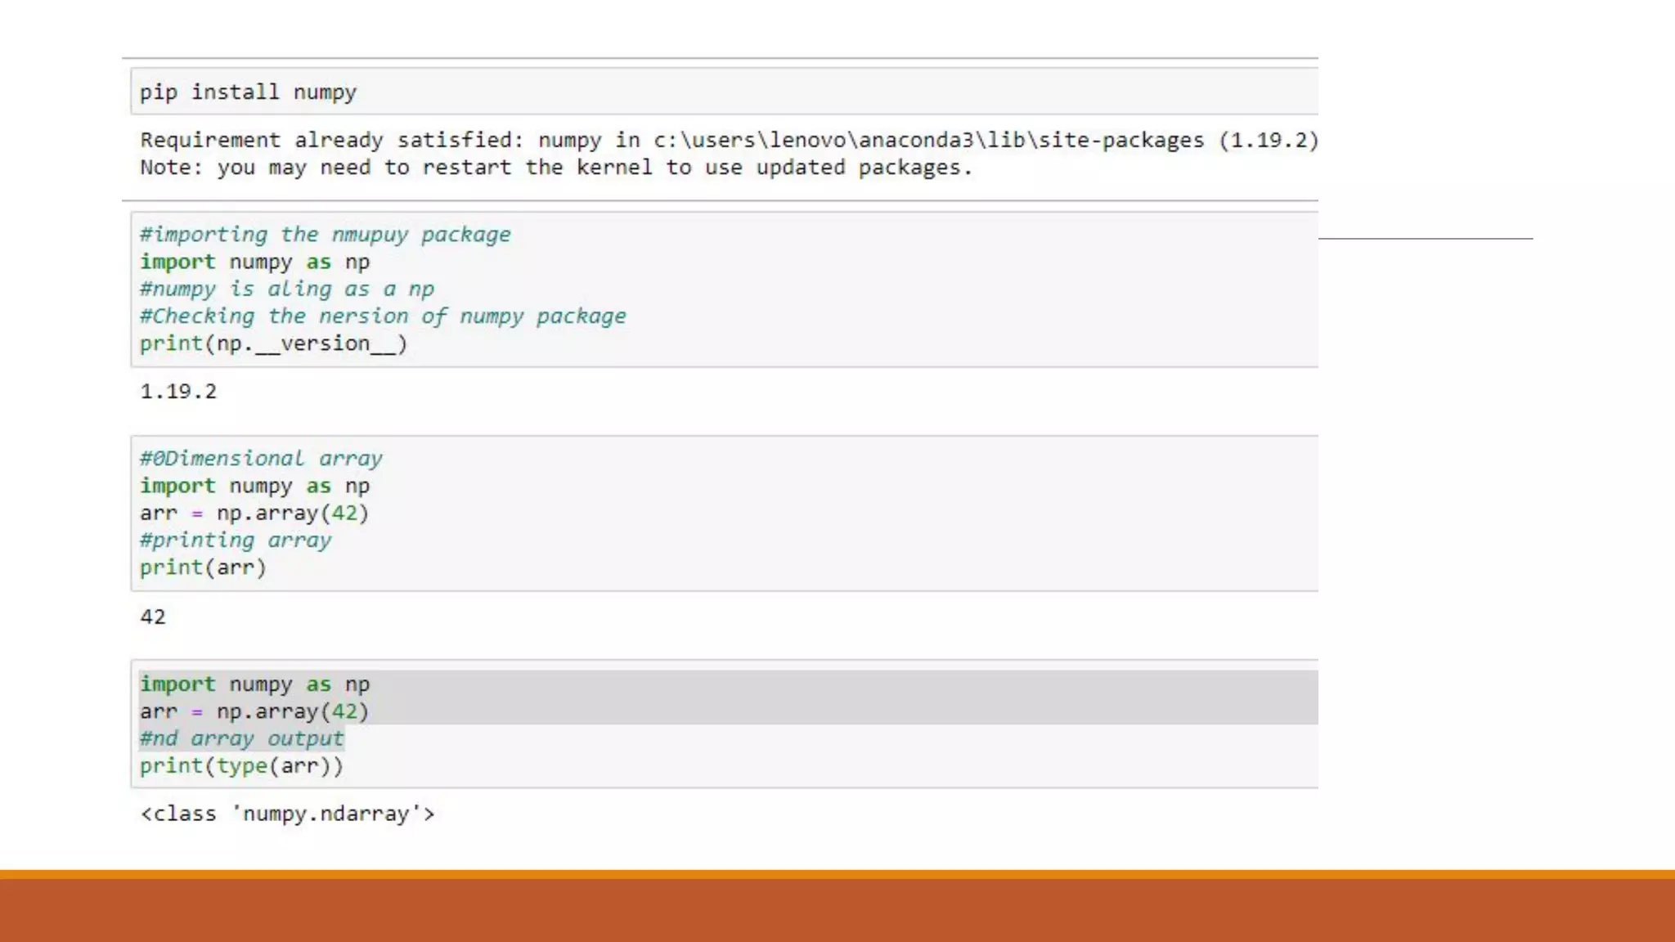Click the '#nd array output' comment
The width and height of the screenshot is (1675, 942).
[241, 738]
